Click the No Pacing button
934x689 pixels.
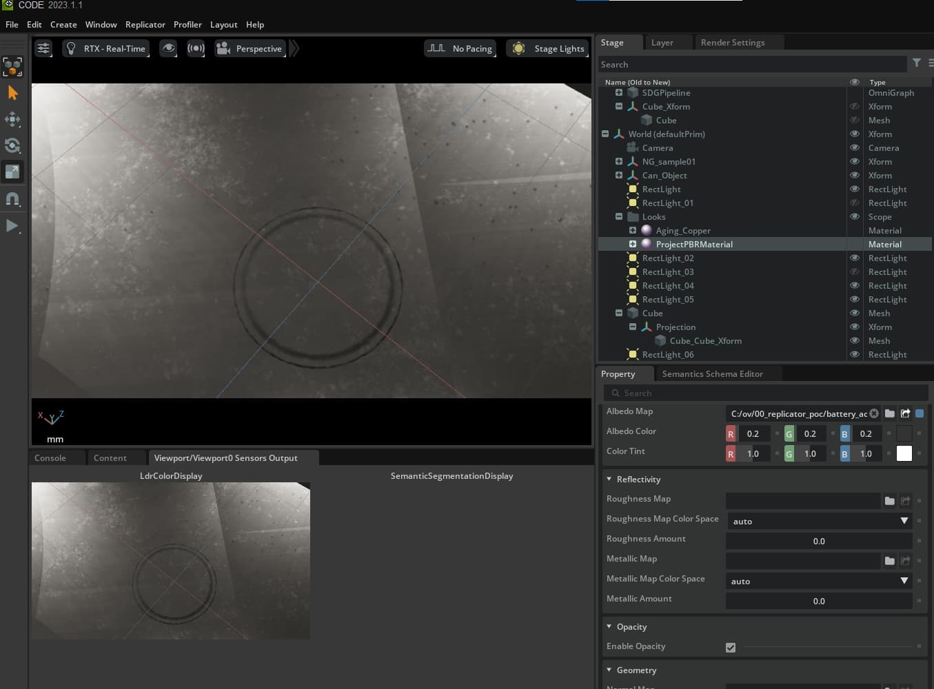[460, 48]
